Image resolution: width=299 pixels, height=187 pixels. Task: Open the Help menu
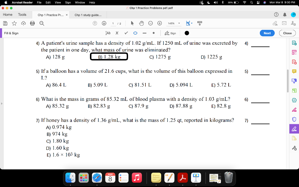92,2
